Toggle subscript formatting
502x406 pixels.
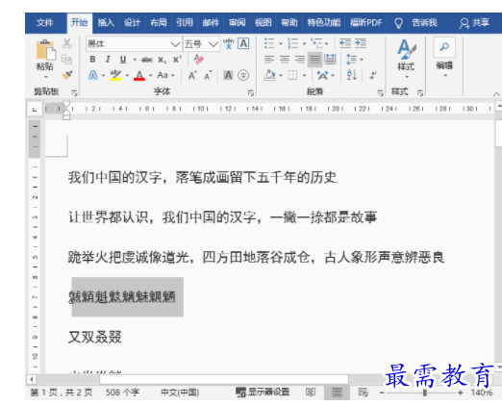(x=163, y=60)
